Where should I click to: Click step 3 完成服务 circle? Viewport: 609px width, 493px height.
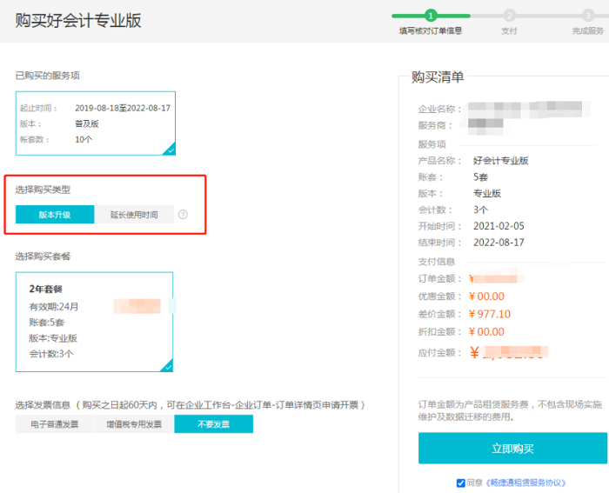click(588, 16)
